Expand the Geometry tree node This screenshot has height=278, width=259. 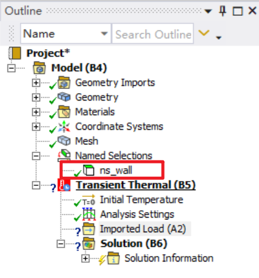tap(36, 98)
